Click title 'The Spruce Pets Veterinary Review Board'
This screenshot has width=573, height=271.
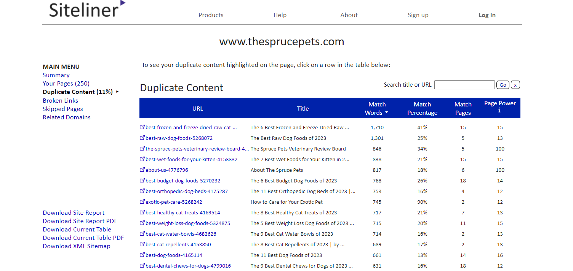click(x=298, y=149)
